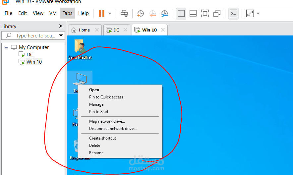Open the Help menu
Screen dimensions: 293x175
(84, 13)
